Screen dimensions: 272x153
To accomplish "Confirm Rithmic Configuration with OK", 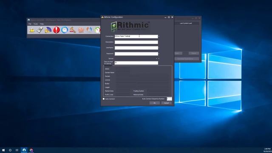I will click(x=155, y=103).
